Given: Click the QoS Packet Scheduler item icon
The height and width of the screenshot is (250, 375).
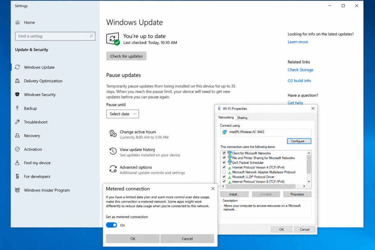Looking at the screenshot, I should tap(229, 163).
